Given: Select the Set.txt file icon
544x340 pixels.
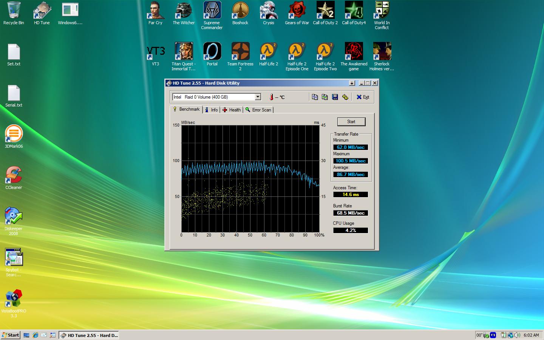Looking at the screenshot, I should click(x=14, y=55).
